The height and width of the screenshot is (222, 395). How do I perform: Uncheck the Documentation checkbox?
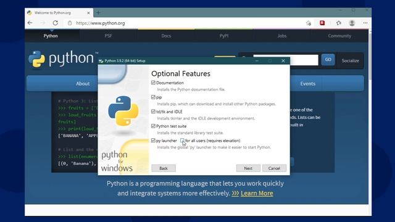point(153,83)
